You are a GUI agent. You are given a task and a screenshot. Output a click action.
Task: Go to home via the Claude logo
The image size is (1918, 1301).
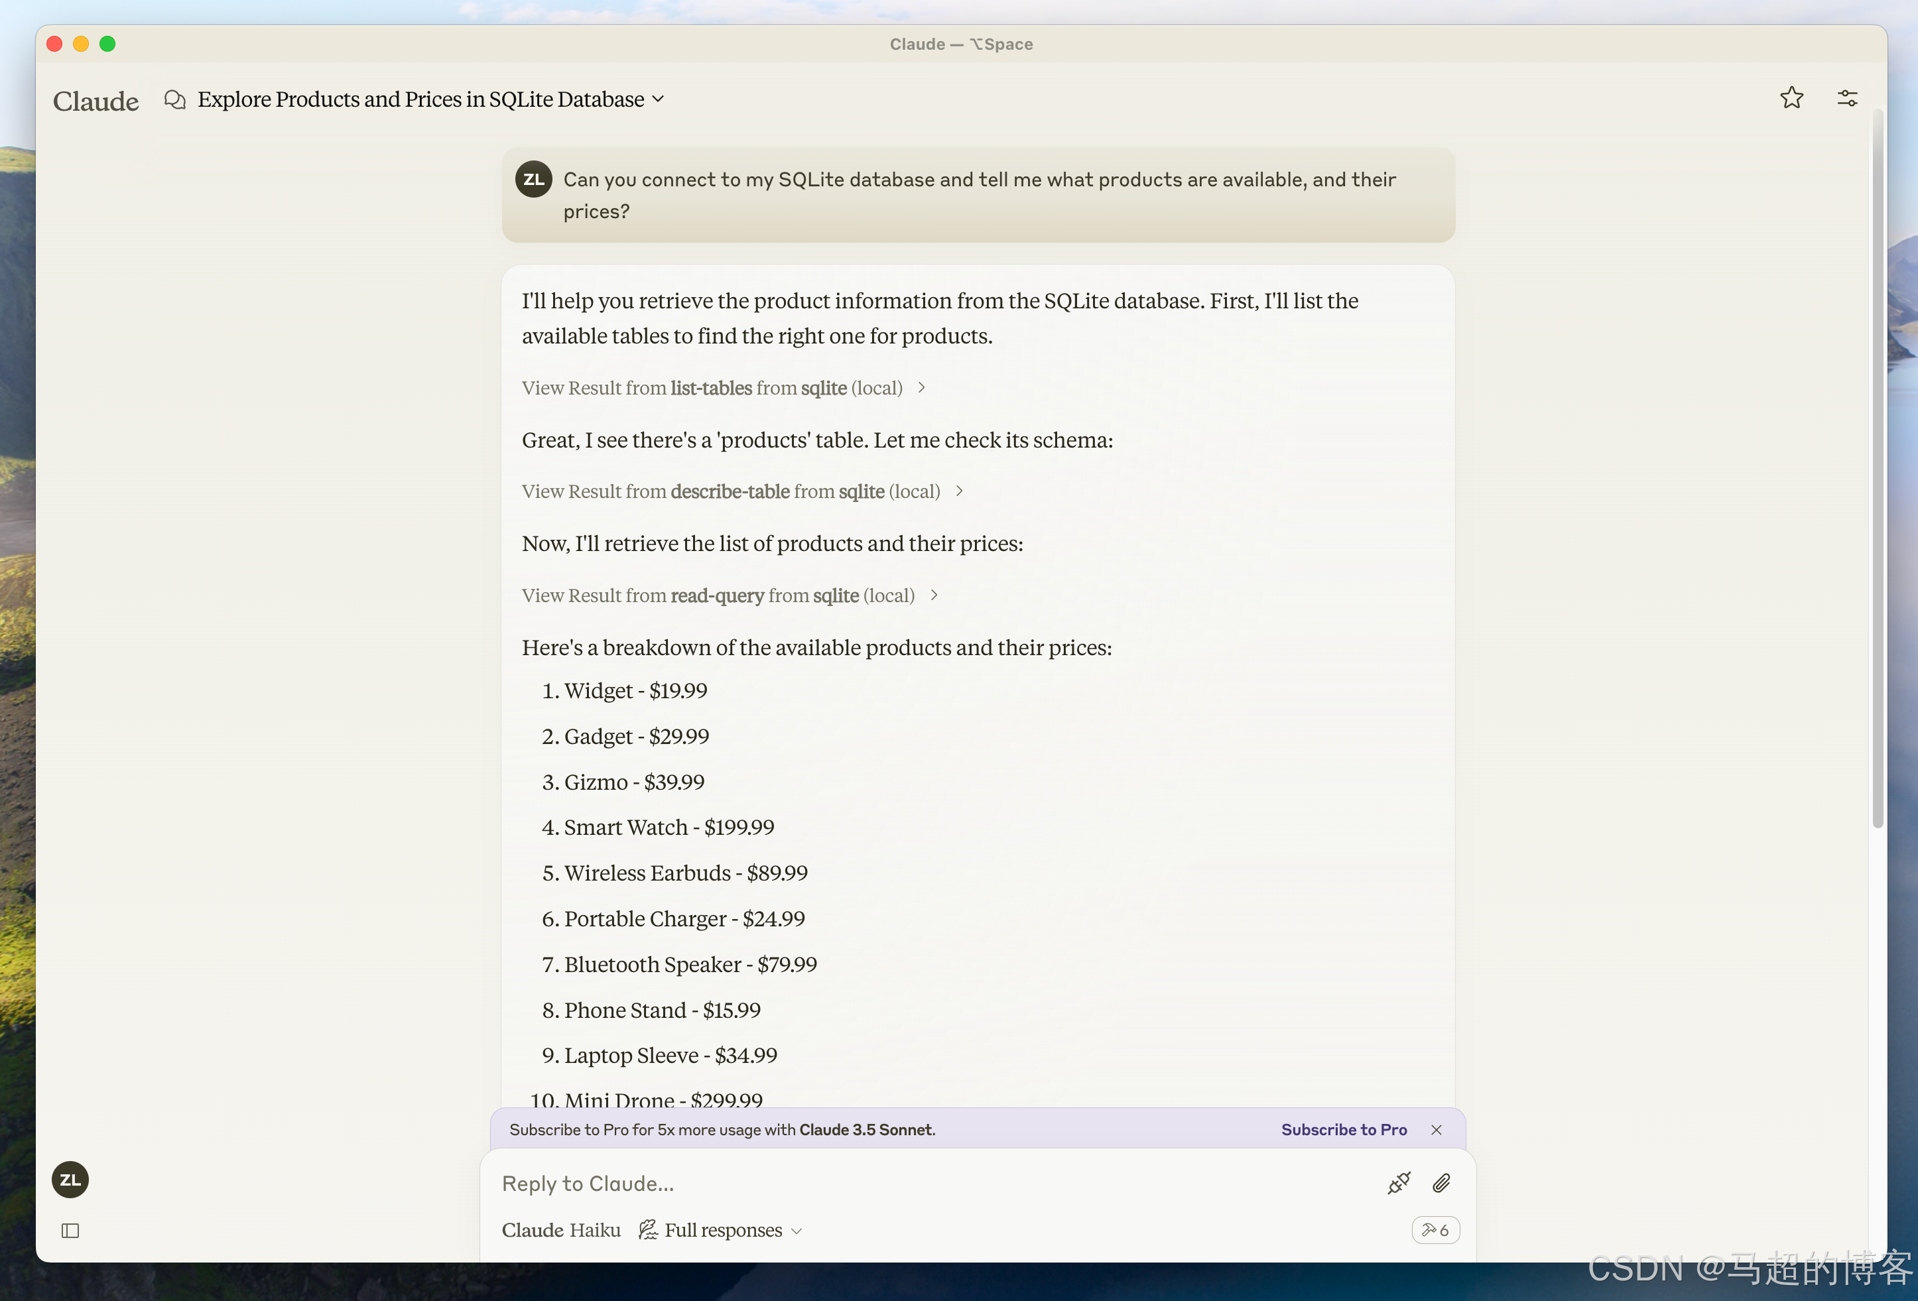pos(96,101)
